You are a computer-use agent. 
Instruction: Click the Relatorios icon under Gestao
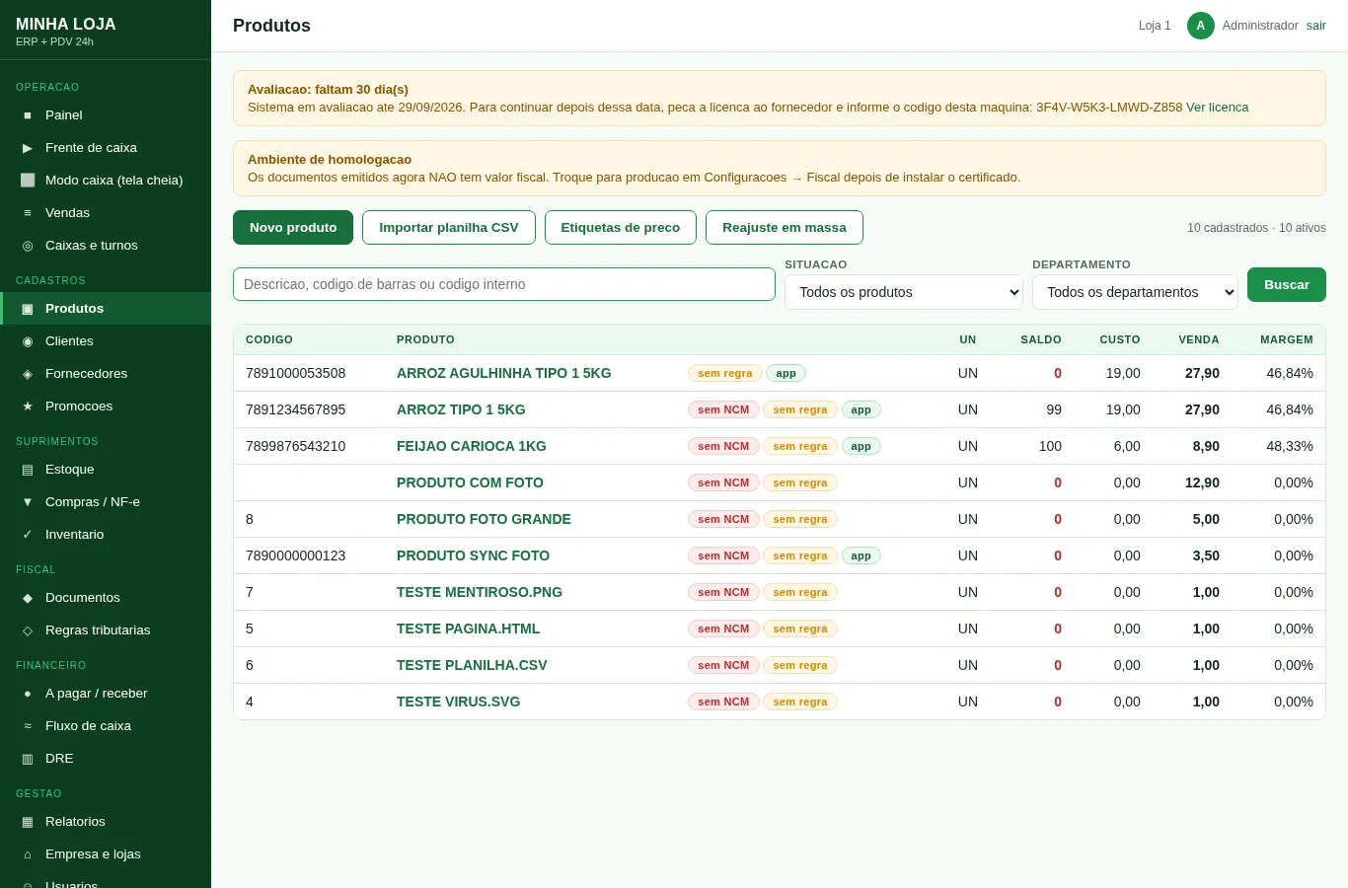tap(28, 822)
